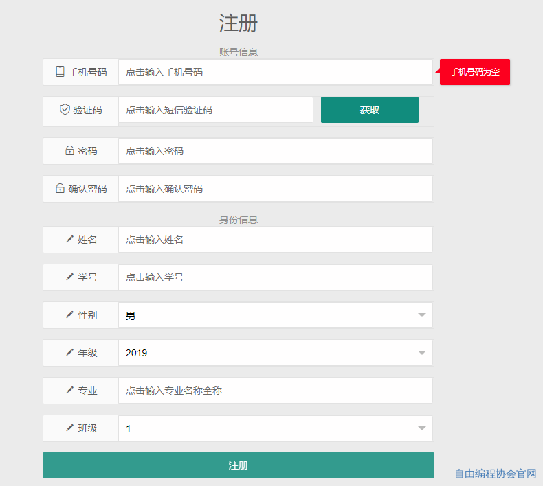The image size is (543, 486).
Task: Focus the 学号 student ID input
Action: (276, 277)
